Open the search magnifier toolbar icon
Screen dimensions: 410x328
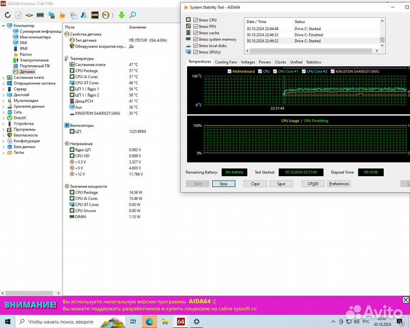132,15
